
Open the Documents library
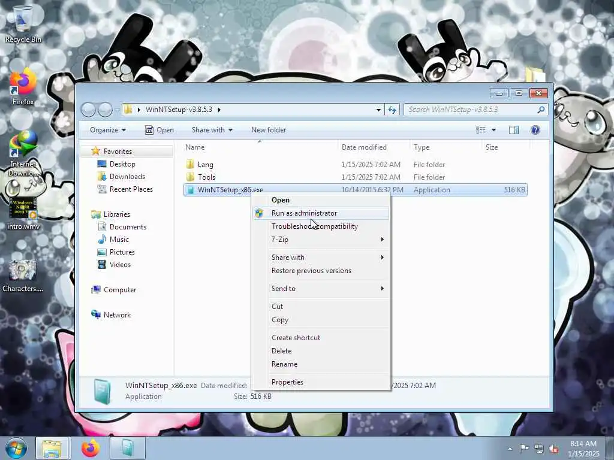[128, 227]
